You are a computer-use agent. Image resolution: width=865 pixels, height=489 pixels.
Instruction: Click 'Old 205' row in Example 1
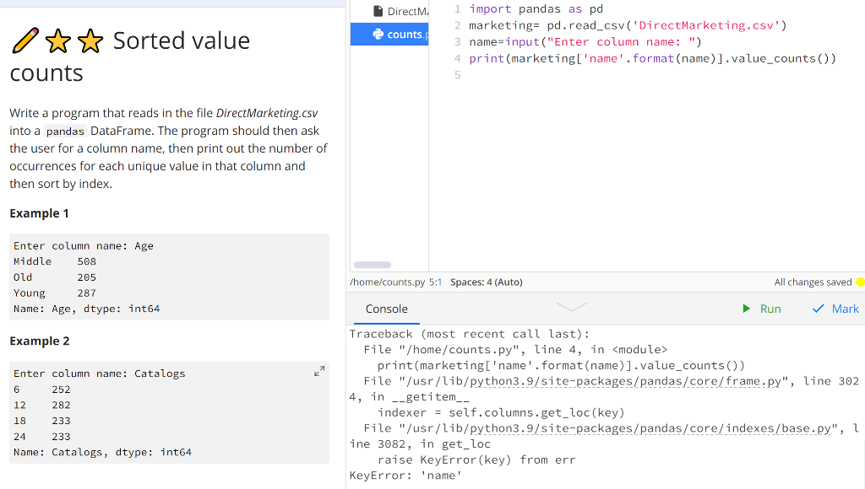click(x=55, y=277)
